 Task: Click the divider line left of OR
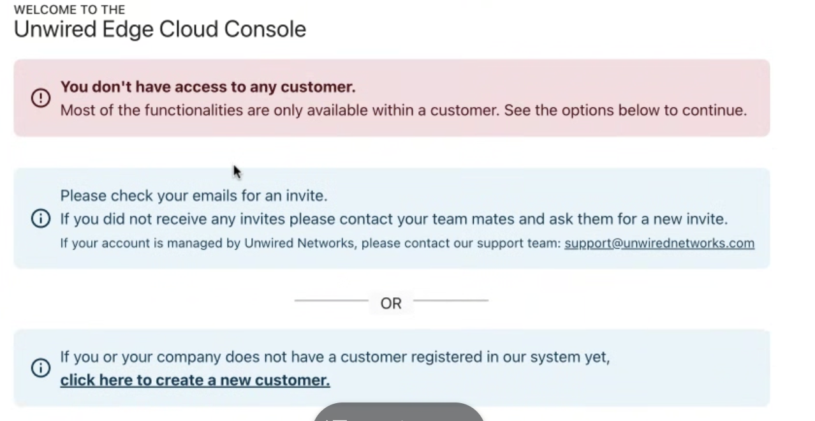coord(331,300)
